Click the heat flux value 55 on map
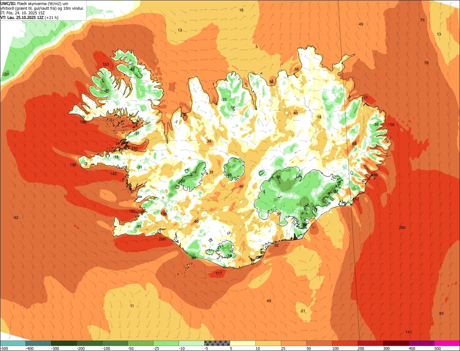 point(296,70)
